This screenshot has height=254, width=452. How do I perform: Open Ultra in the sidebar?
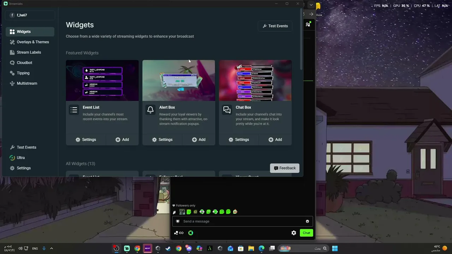pos(30,158)
